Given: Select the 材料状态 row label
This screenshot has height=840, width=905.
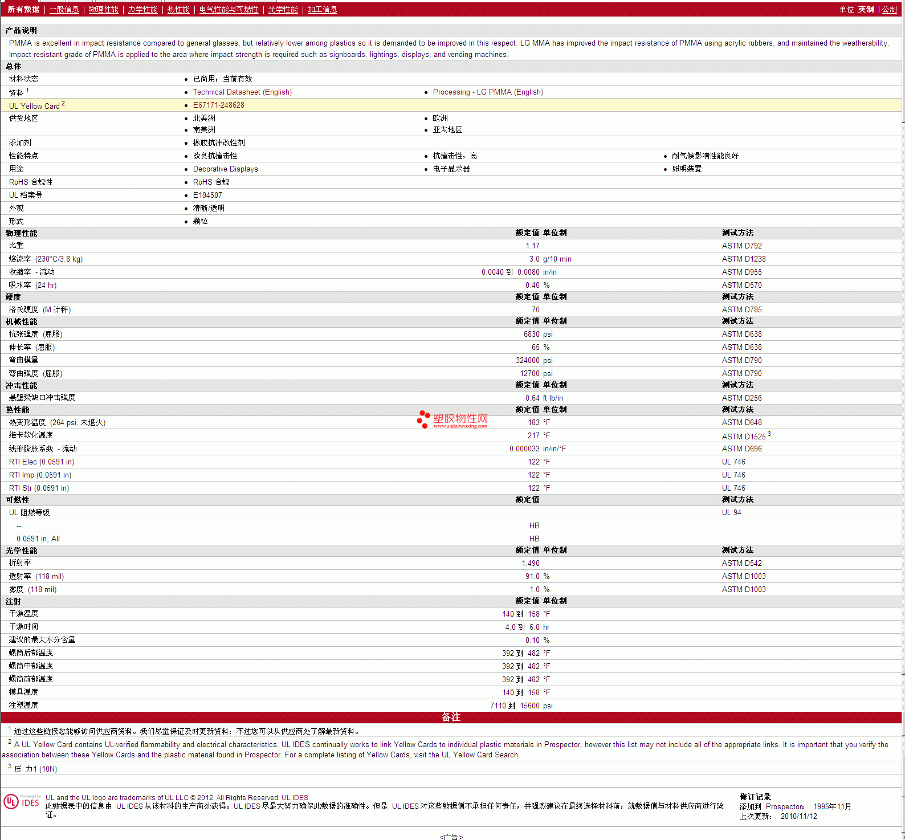Looking at the screenshot, I should pos(24,79).
